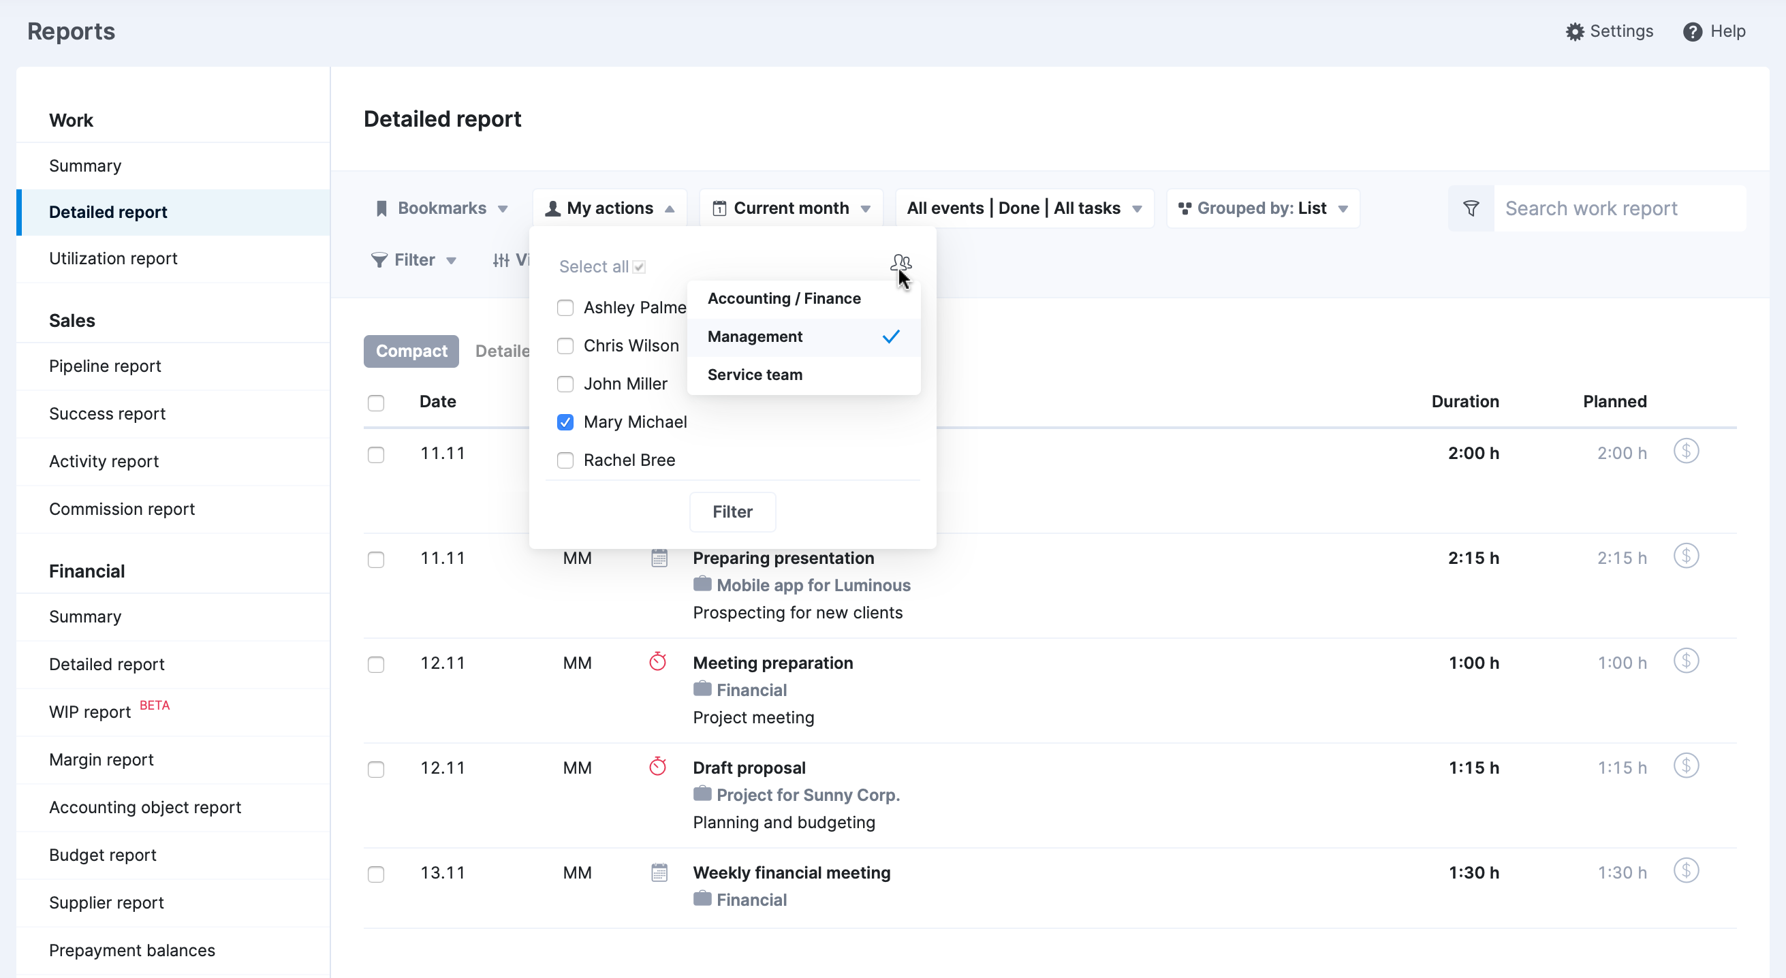Click the dollar icon for Weekly financial meeting
Screen dimensions: 1786x978
[1685, 870]
